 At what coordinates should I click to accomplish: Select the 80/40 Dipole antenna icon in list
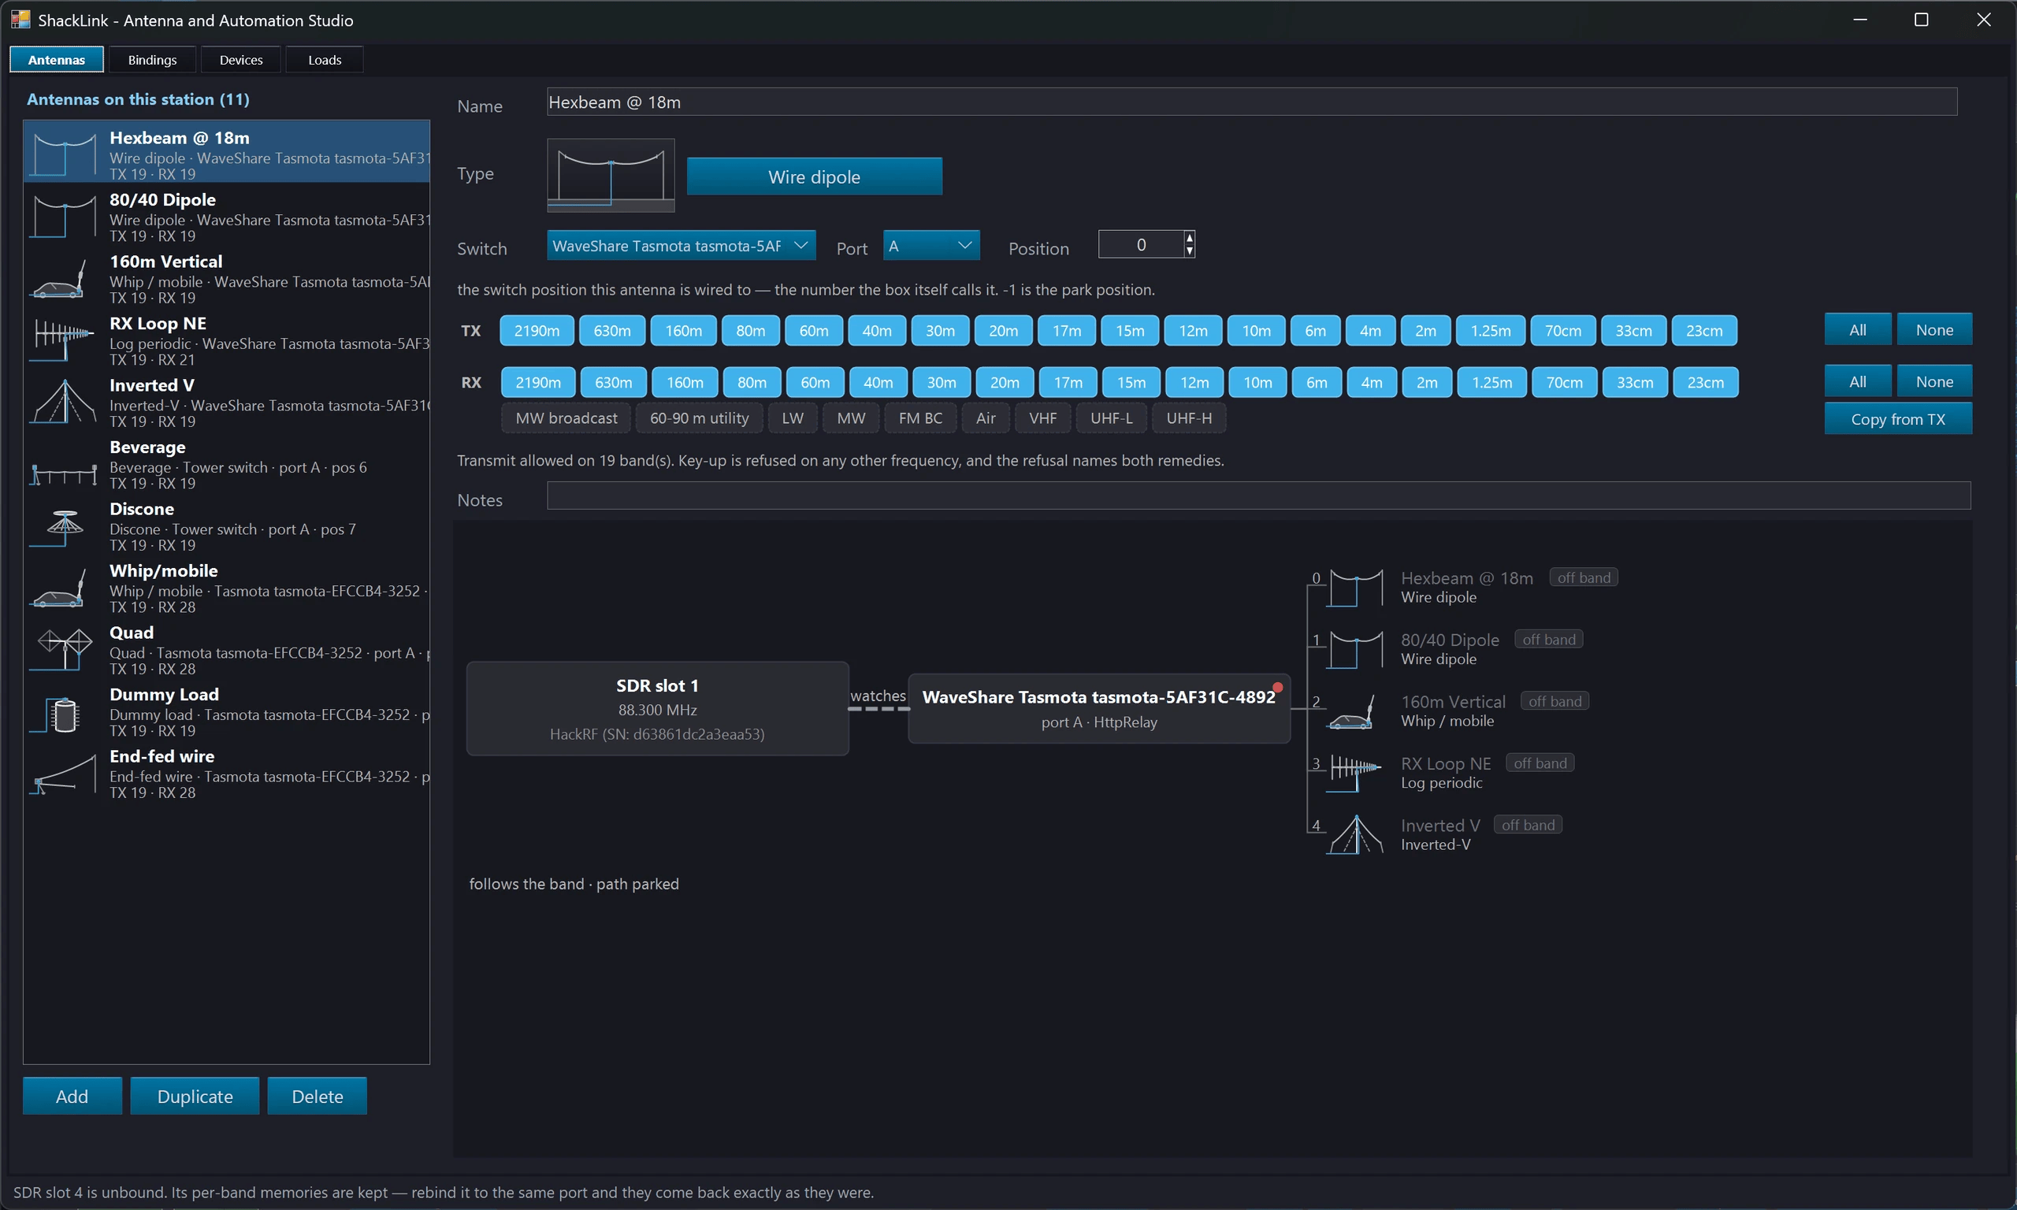click(63, 217)
